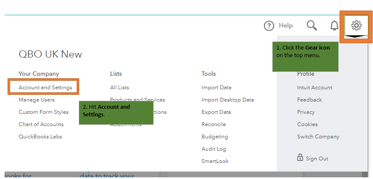Image resolution: width=373 pixels, height=179 pixels.
Task: Select Import Desktop Data
Action: point(228,100)
